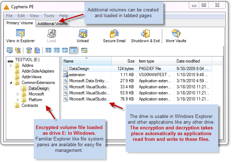
Task: Click the secure delete bin icon
Action: click(x=29, y=50)
